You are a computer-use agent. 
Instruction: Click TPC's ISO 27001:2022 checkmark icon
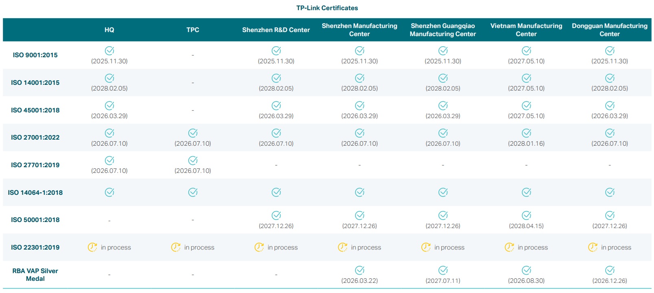(x=193, y=133)
